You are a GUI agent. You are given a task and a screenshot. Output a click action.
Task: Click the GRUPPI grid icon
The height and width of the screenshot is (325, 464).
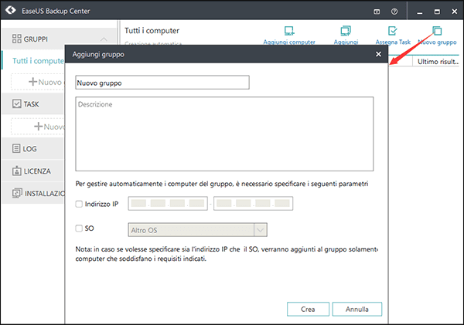coord(16,39)
